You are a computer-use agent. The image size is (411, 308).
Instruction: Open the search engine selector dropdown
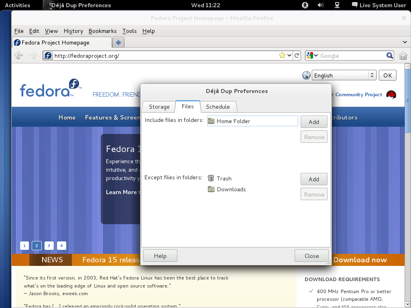point(312,55)
